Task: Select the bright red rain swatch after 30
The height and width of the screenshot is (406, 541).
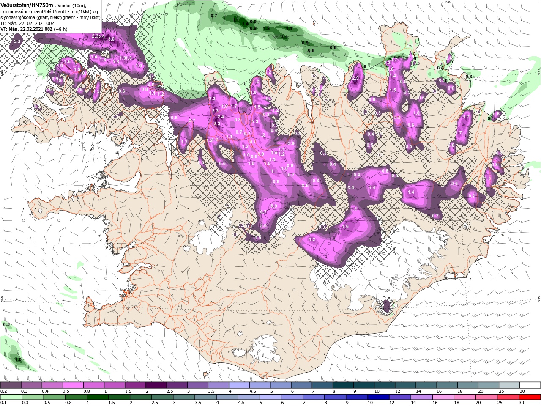Action: coord(529,397)
